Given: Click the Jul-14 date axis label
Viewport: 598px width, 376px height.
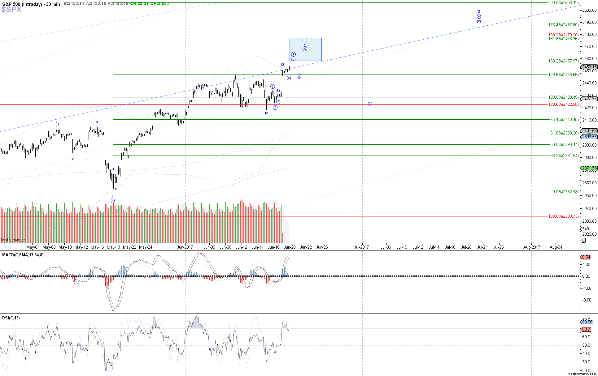Looking at the screenshot, I should click(x=434, y=247).
